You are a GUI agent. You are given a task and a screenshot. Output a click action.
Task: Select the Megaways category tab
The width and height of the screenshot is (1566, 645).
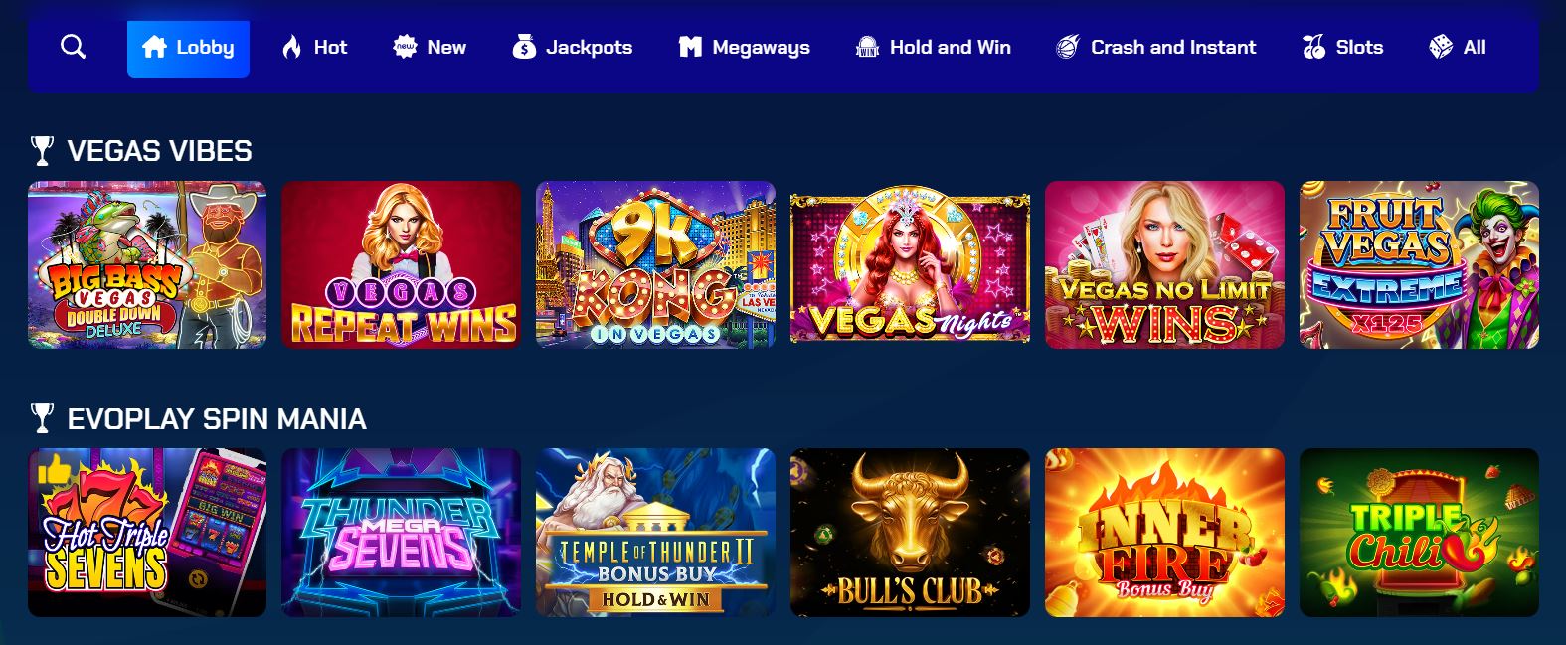[x=744, y=47]
